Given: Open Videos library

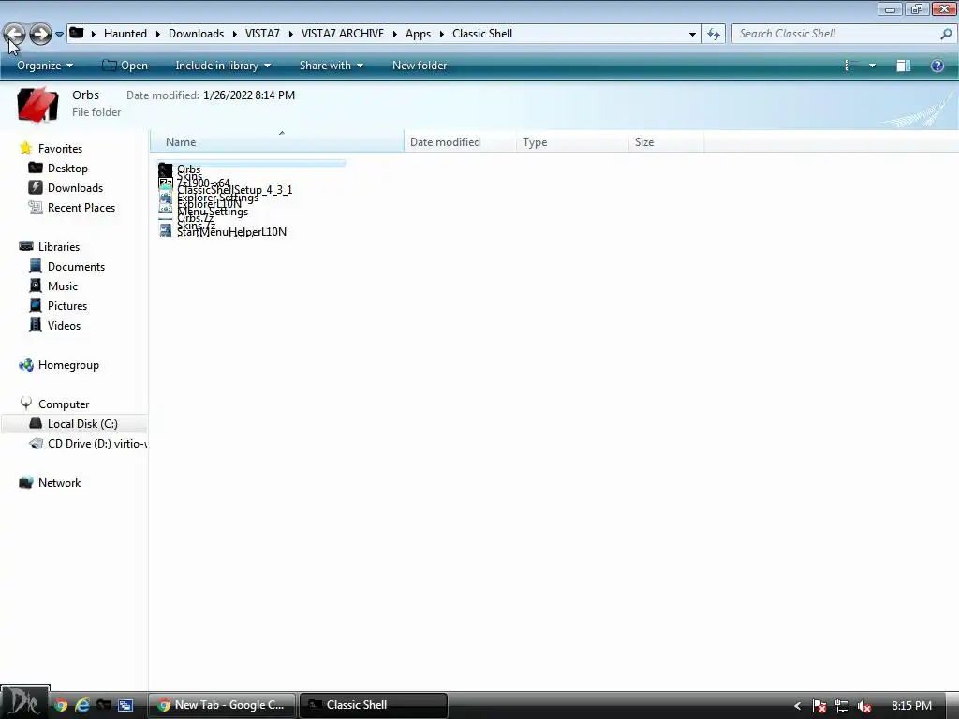Looking at the screenshot, I should click(x=64, y=325).
